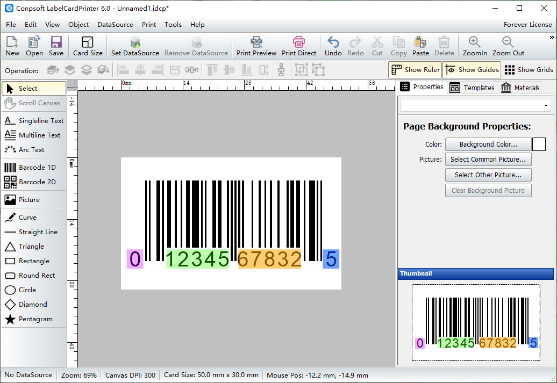Image resolution: width=557 pixels, height=383 pixels.
Task: Click the Scroll Canvas hand tool
Action: coord(34,103)
